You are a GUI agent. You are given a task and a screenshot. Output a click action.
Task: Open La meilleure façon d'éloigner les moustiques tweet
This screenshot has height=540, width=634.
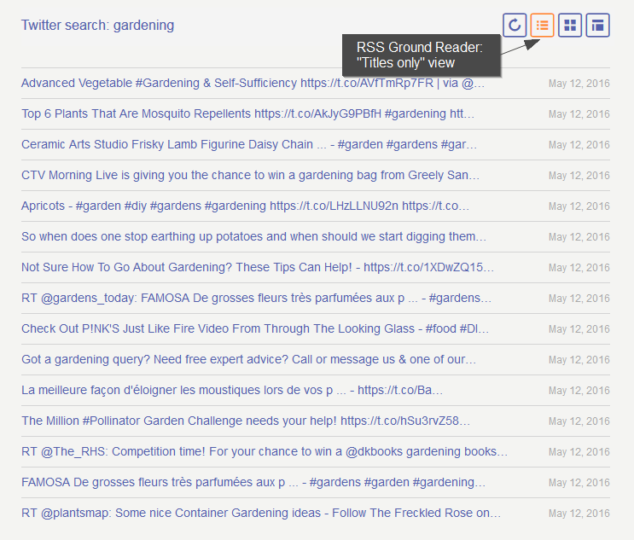(x=232, y=390)
